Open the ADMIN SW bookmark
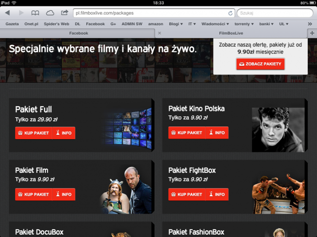317x237 pixels. click(132, 24)
